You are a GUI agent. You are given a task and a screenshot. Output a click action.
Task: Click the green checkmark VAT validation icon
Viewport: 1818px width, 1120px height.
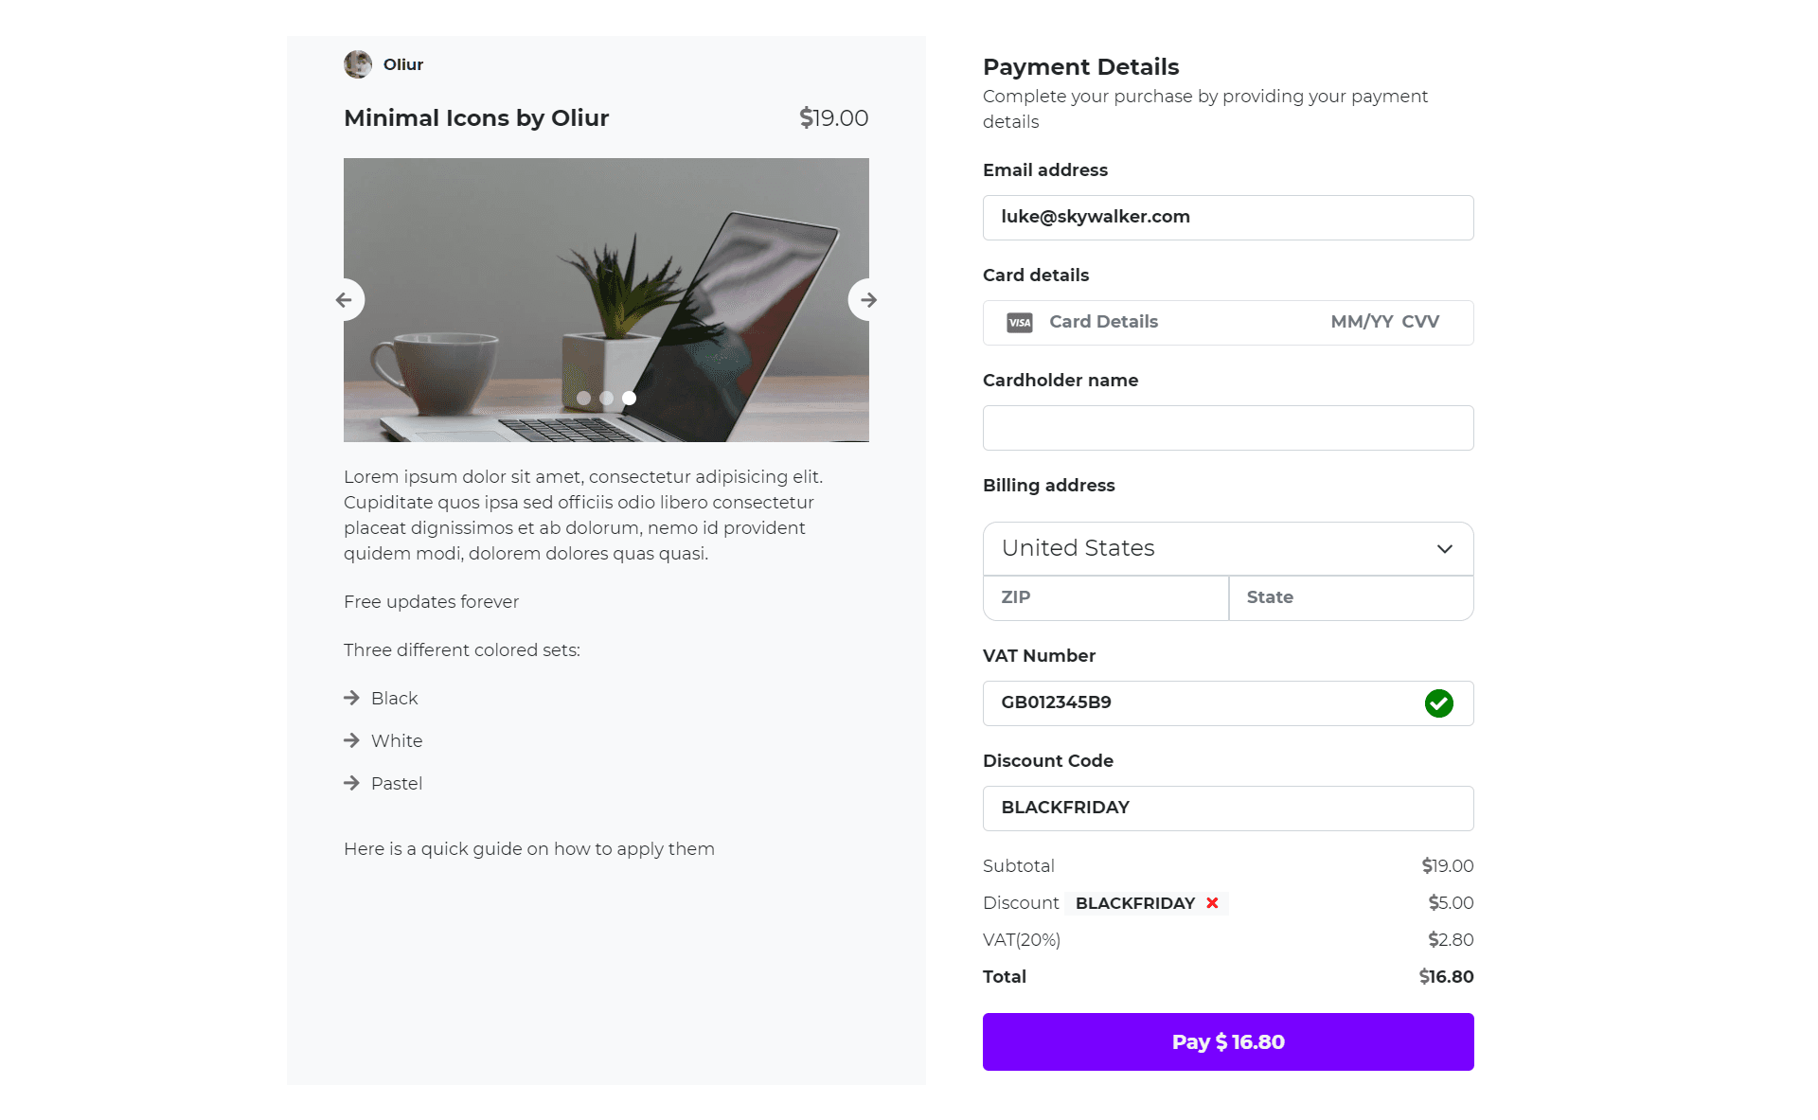(x=1439, y=702)
